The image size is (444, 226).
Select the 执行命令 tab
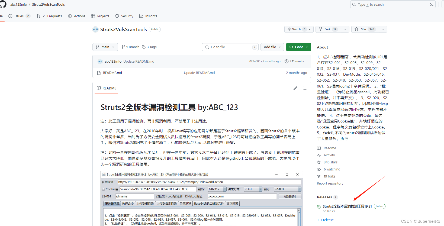click(x=128, y=204)
